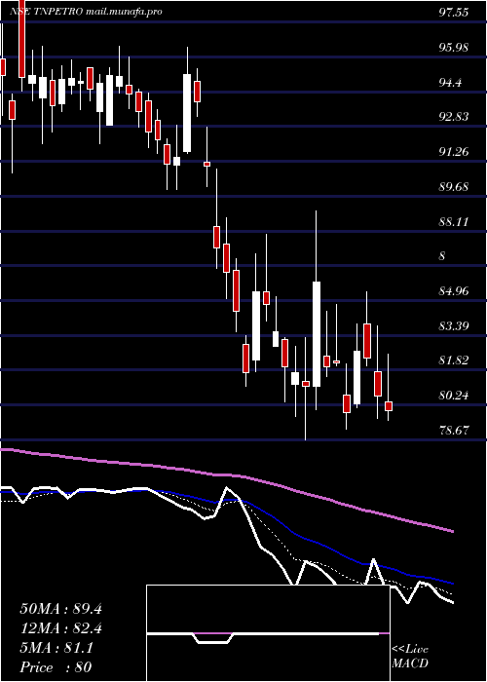Click the 80.24 price axis label
Image resolution: width=487 pixels, height=682 pixels.
point(454,395)
